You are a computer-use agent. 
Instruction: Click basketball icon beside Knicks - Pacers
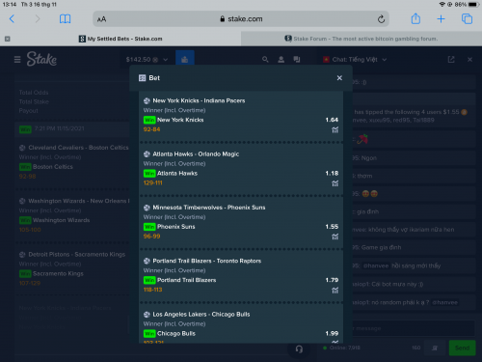pyautogui.click(x=147, y=100)
